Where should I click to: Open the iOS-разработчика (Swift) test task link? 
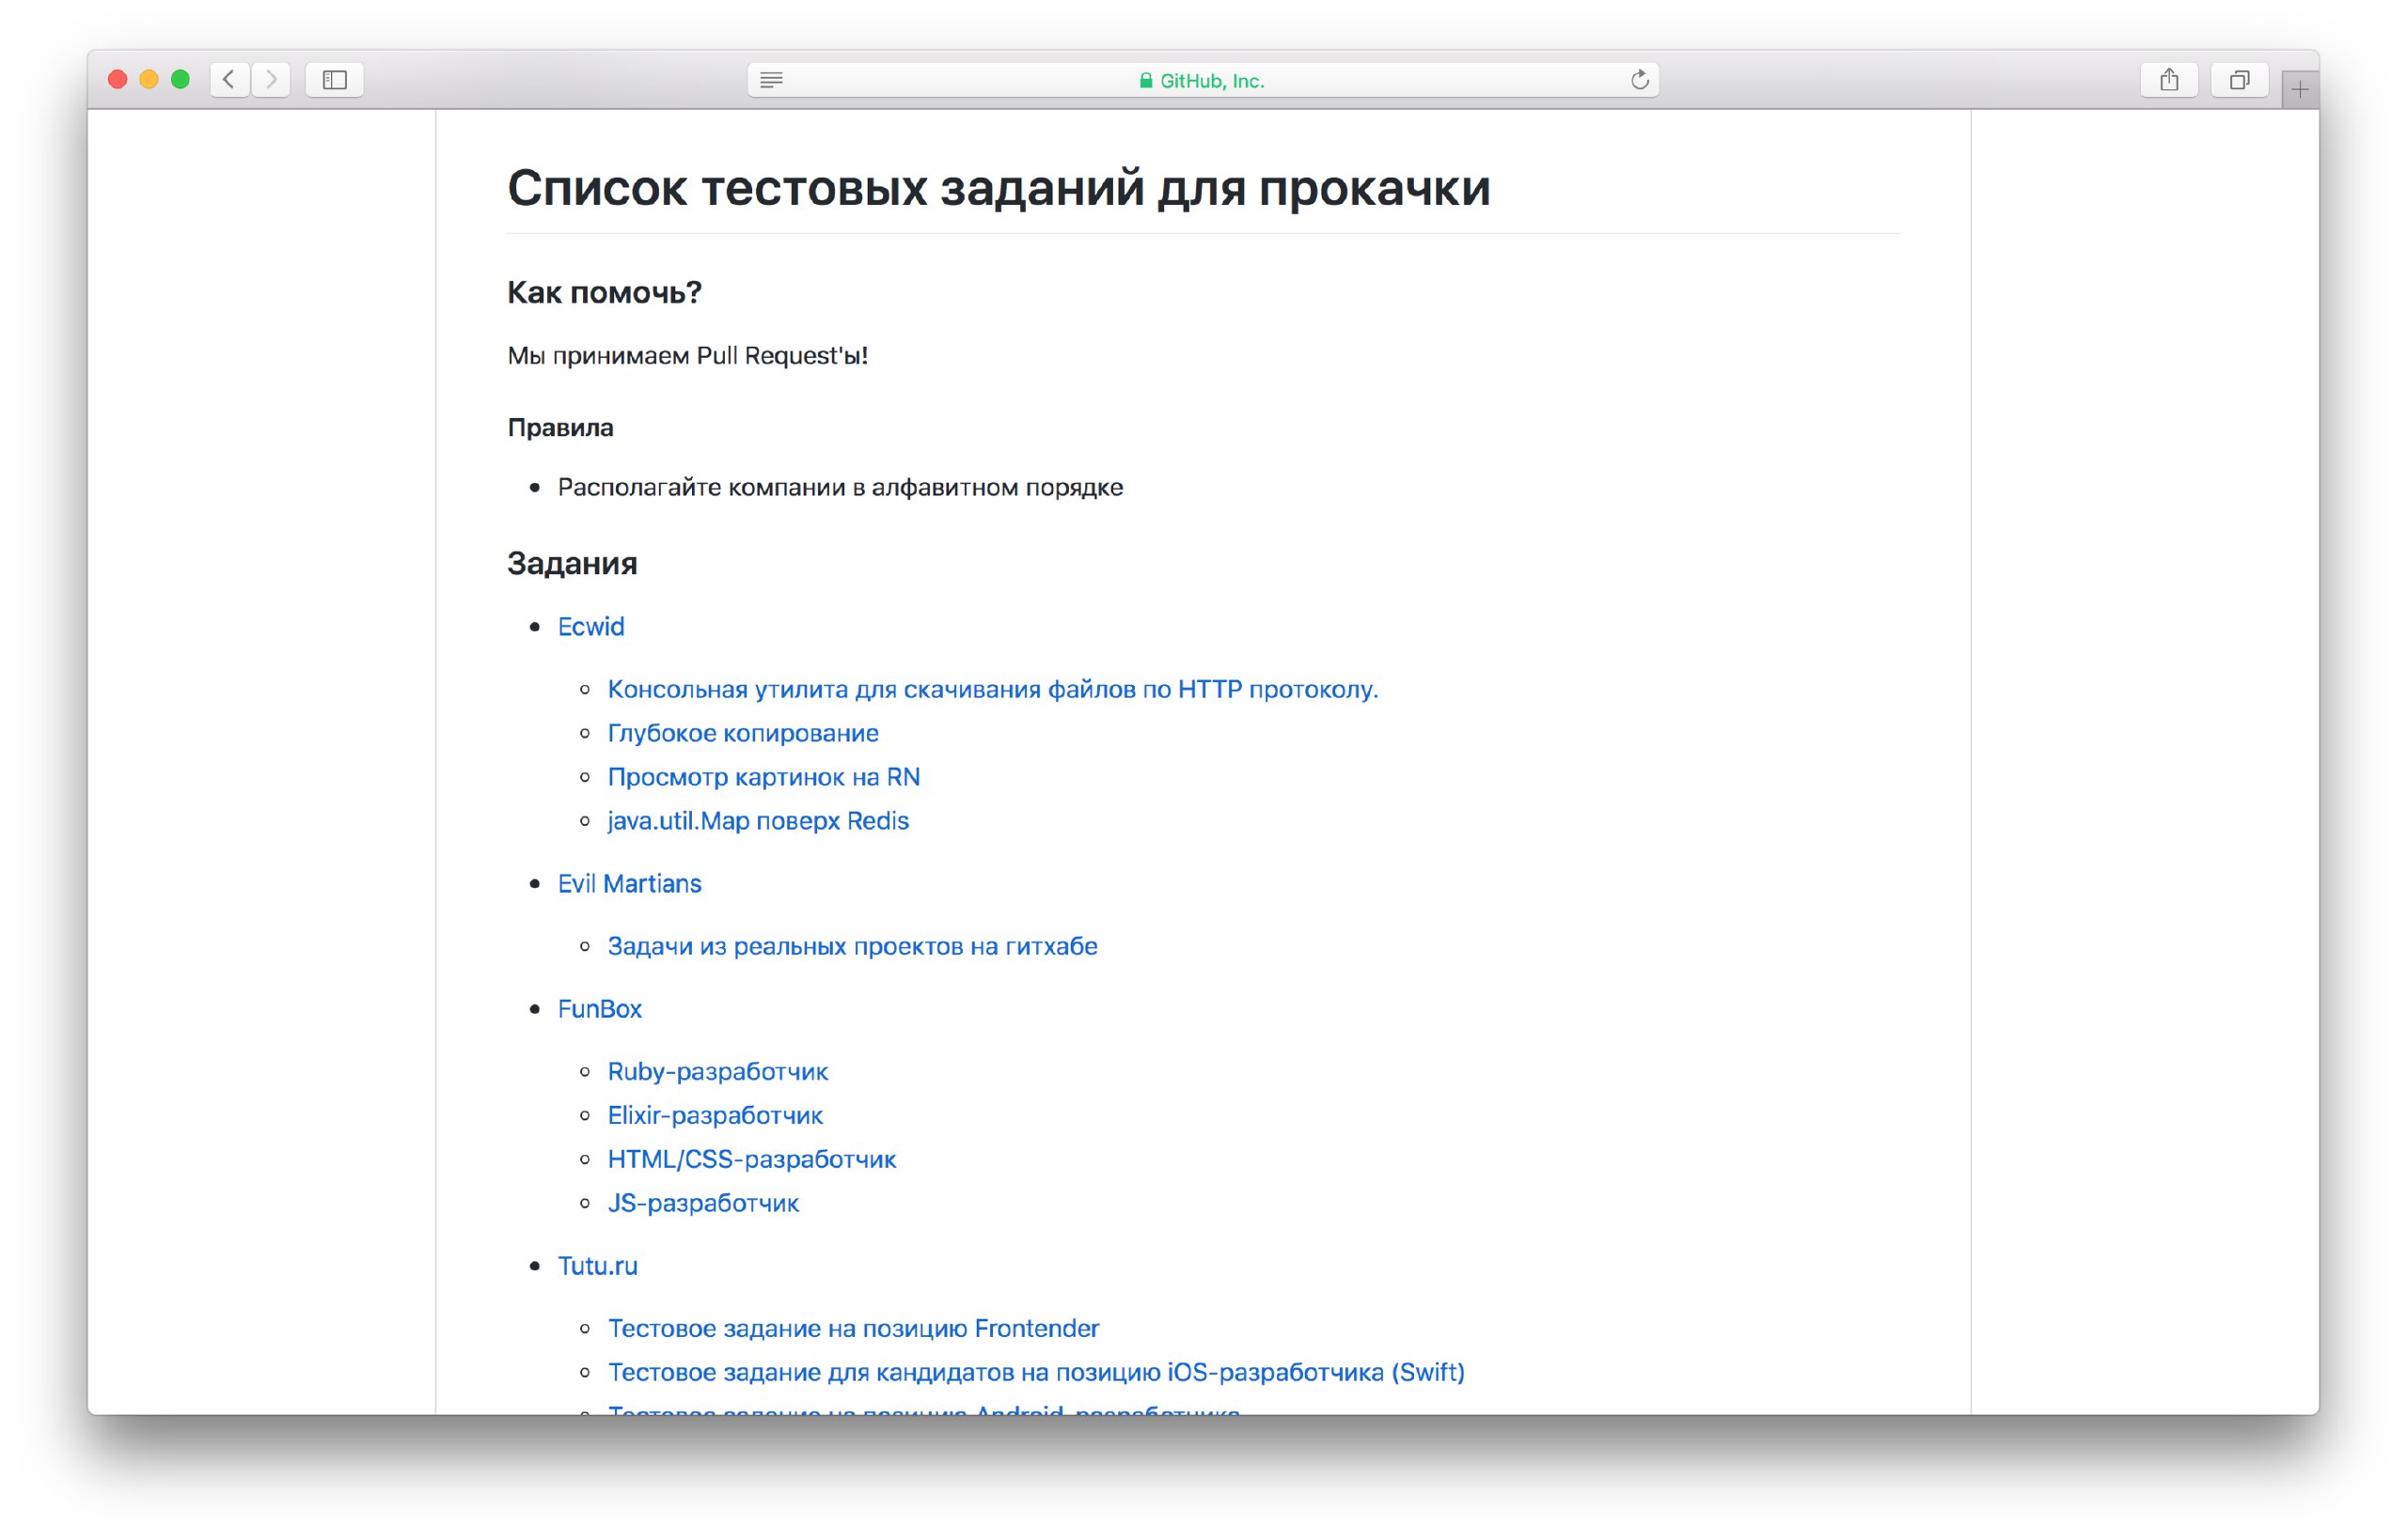click(1036, 1372)
